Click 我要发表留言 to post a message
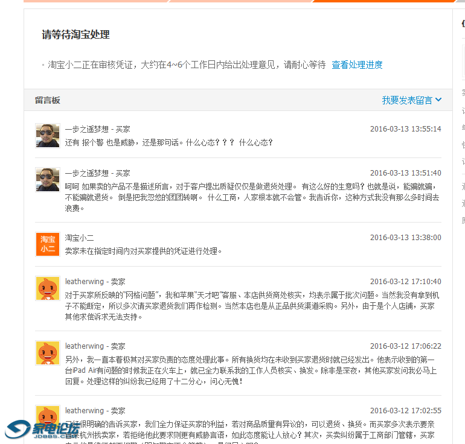 [407, 100]
